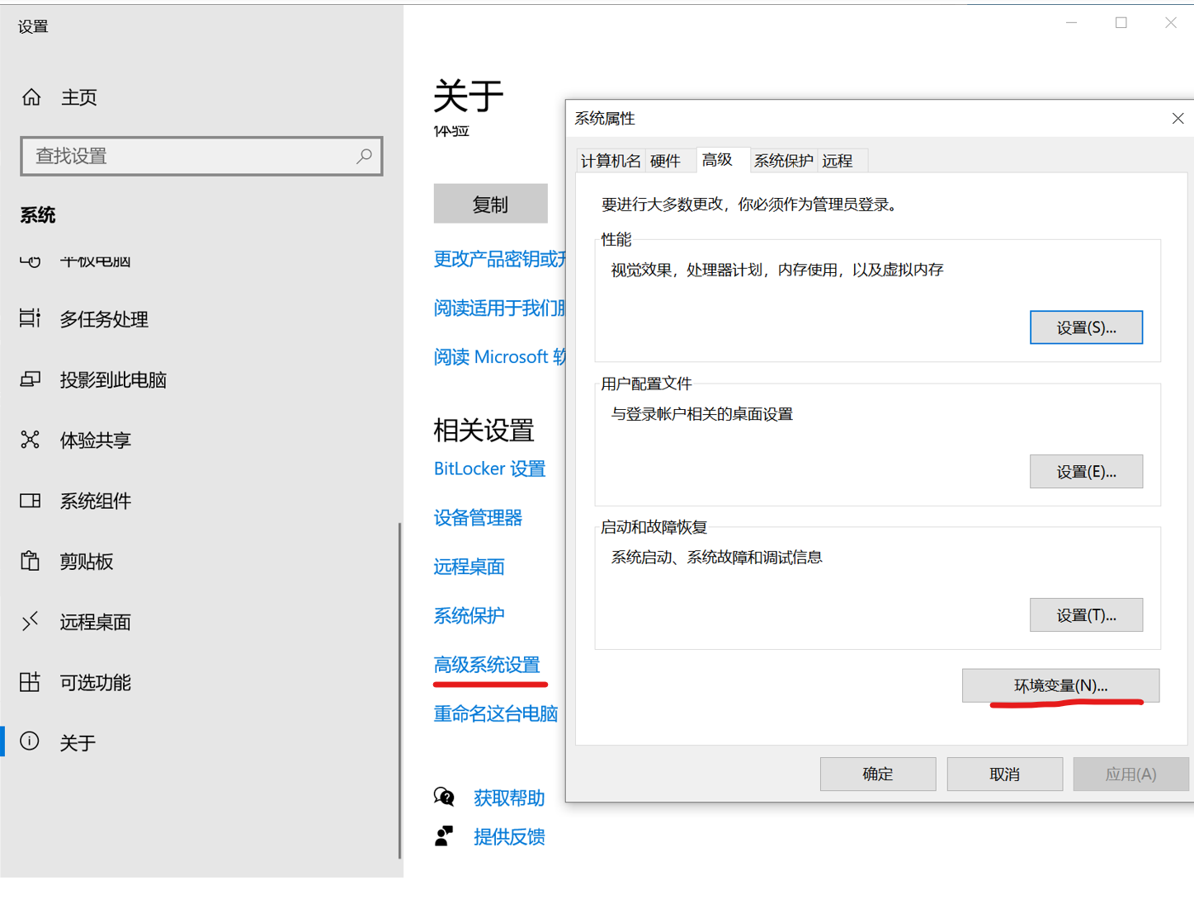Focus the 查找设置 search field

point(201,156)
